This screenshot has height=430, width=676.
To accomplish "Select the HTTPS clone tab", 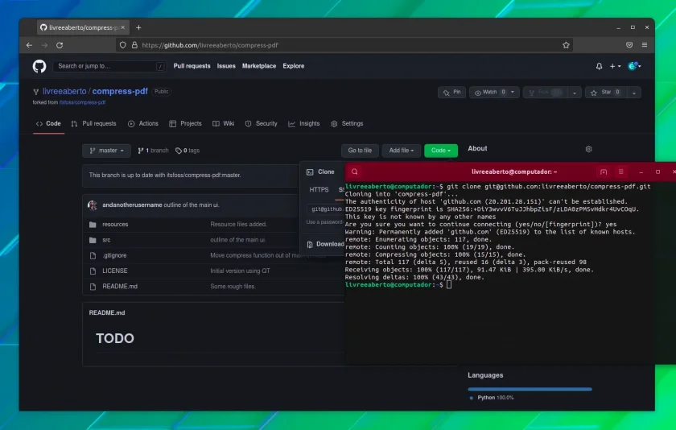I will point(319,190).
